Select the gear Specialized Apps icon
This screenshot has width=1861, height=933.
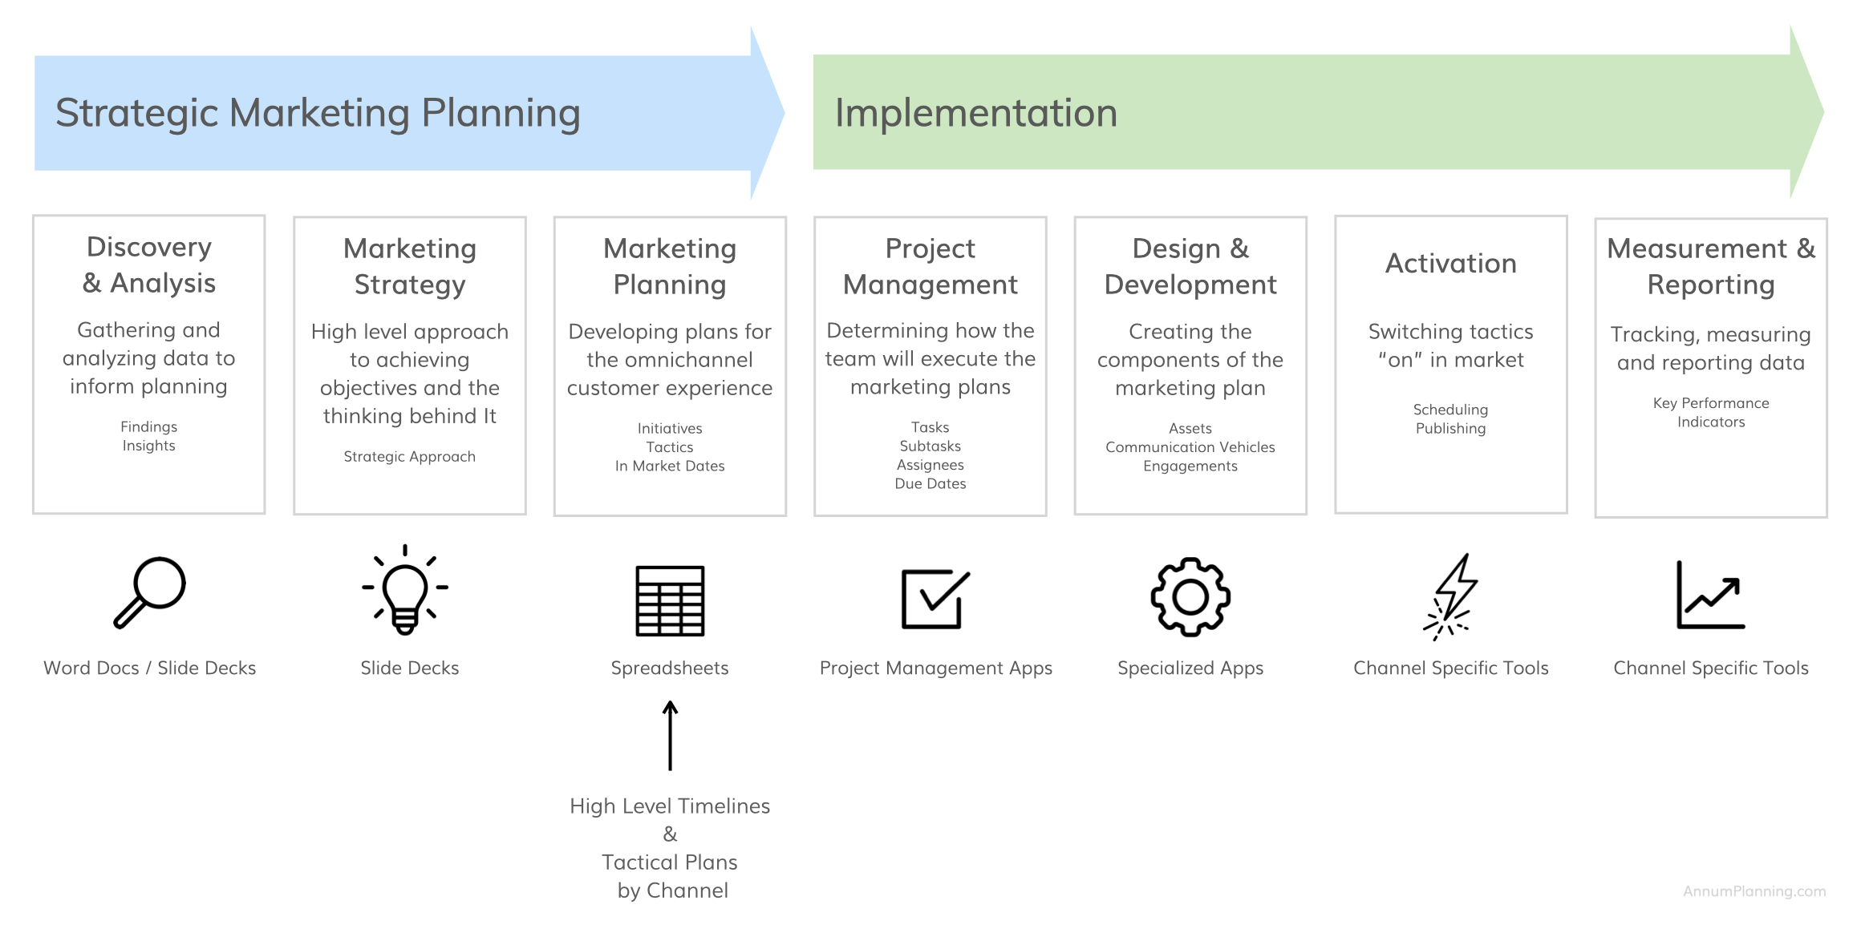(x=1190, y=597)
